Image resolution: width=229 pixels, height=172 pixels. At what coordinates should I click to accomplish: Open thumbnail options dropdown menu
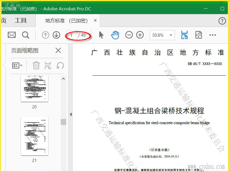17,66
